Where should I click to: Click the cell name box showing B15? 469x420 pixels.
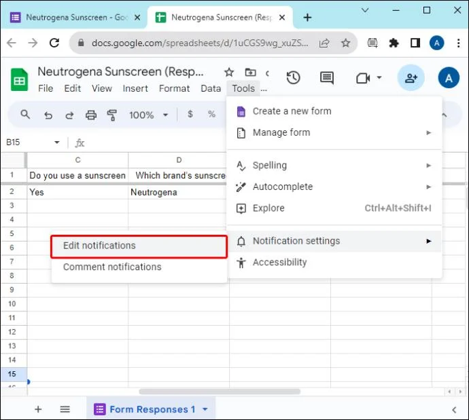click(33, 142)
